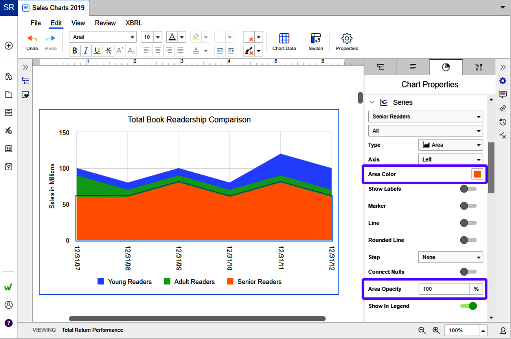Open links panel icon
511x339 pixels.
502,108
